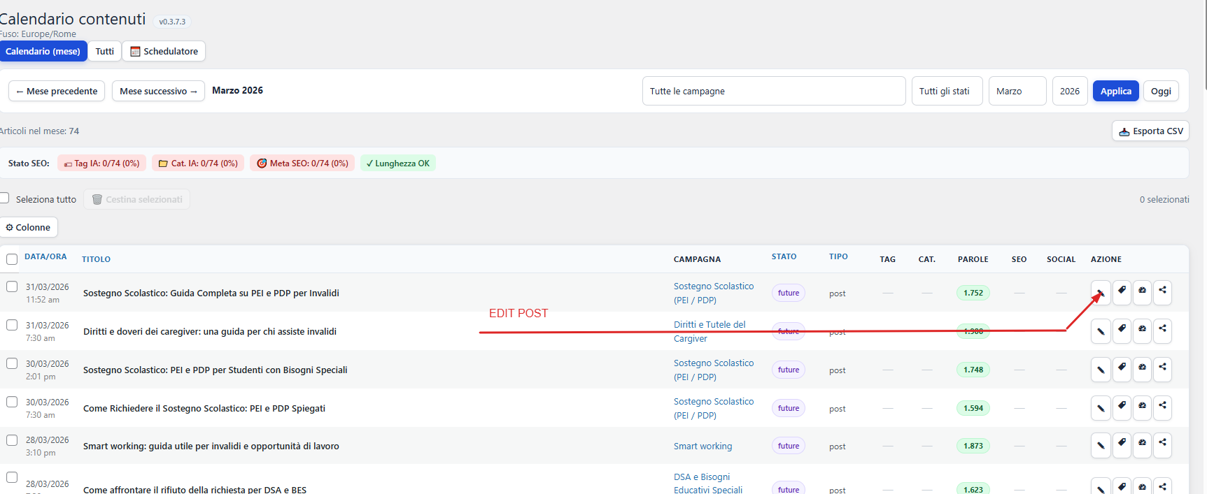Switch to 'Calendario (mese)' tab

point(43,51)
